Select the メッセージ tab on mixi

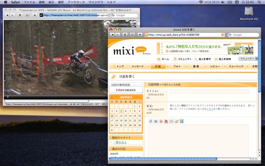[137, 66]
